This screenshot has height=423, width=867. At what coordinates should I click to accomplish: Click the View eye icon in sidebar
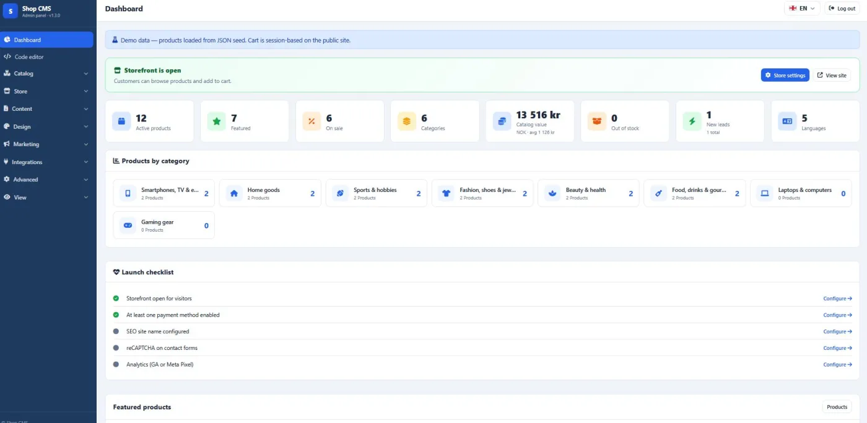pos(7,198)
